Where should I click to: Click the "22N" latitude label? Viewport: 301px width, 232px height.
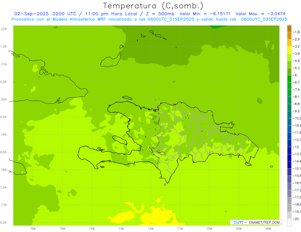[4, 29]
